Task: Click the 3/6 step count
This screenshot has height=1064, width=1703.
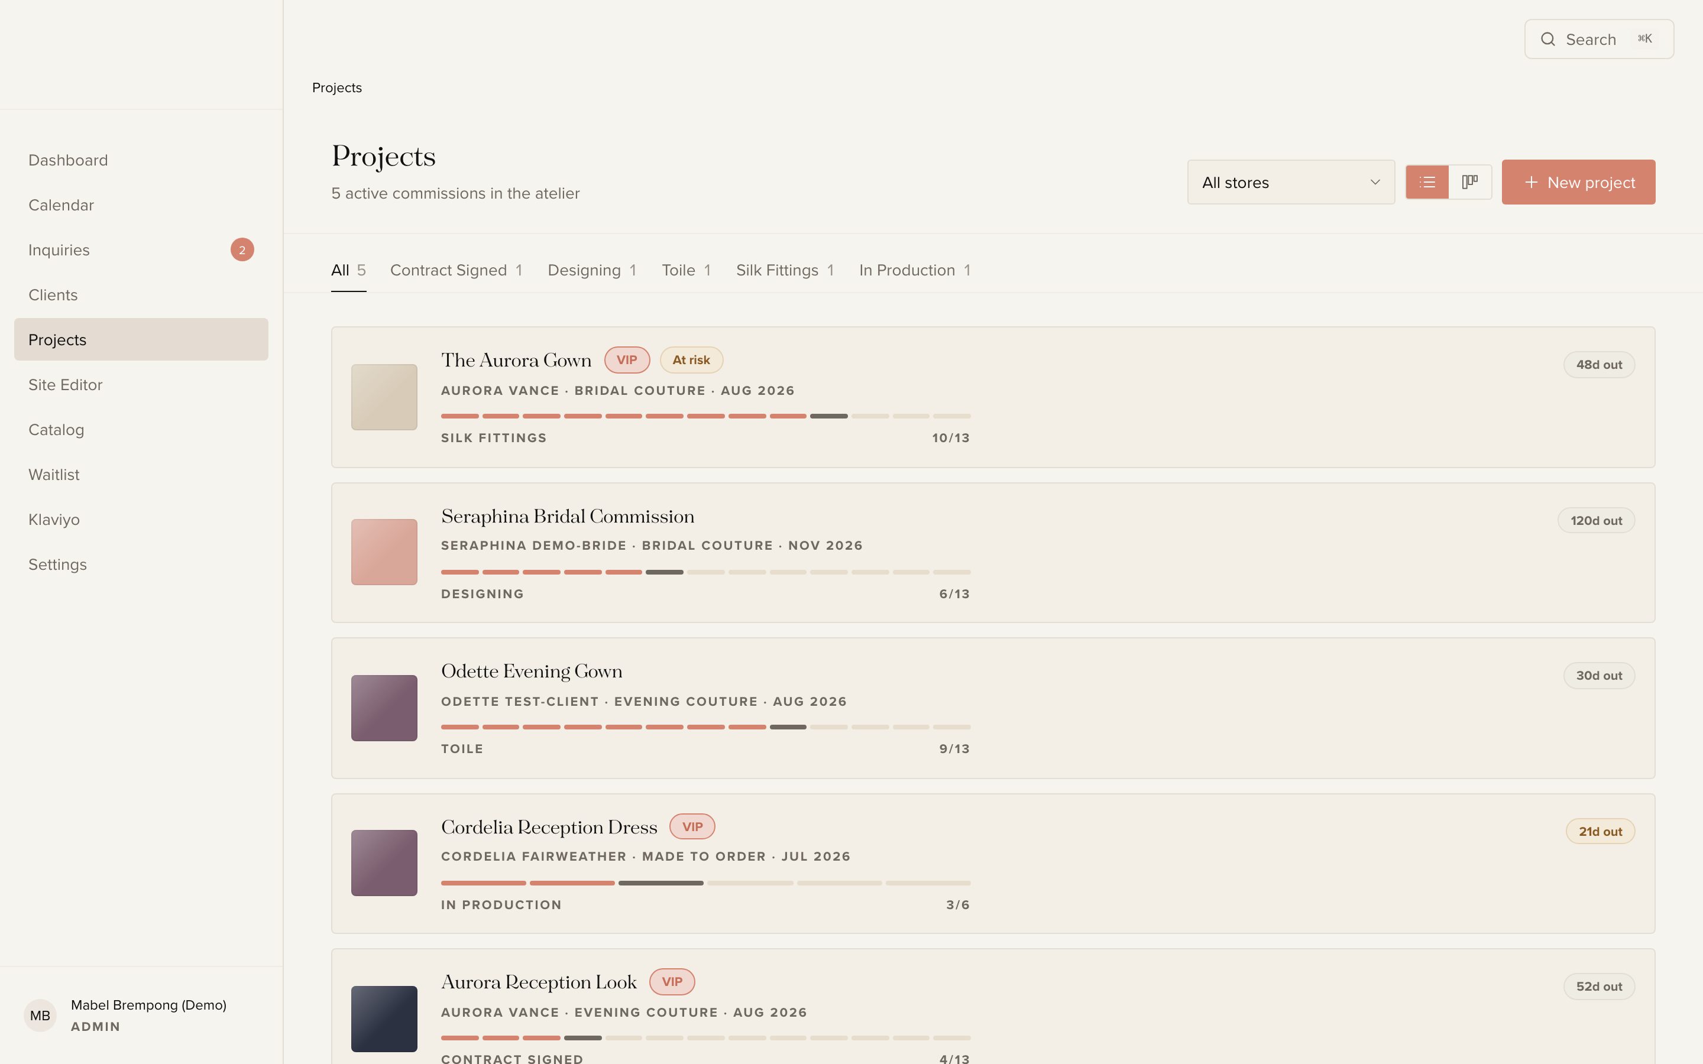Action: tap(958, 905)
